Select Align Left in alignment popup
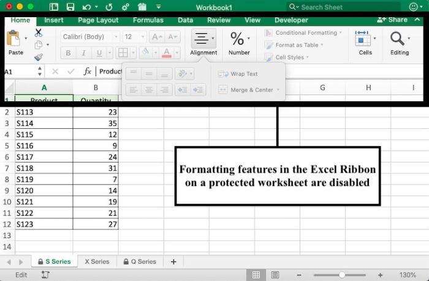The image size is (429, 281). pyautogui.click(x=134, y=90)
